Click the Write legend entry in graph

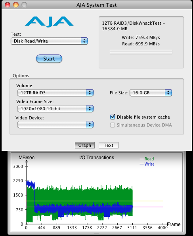(x=147, y=164)
